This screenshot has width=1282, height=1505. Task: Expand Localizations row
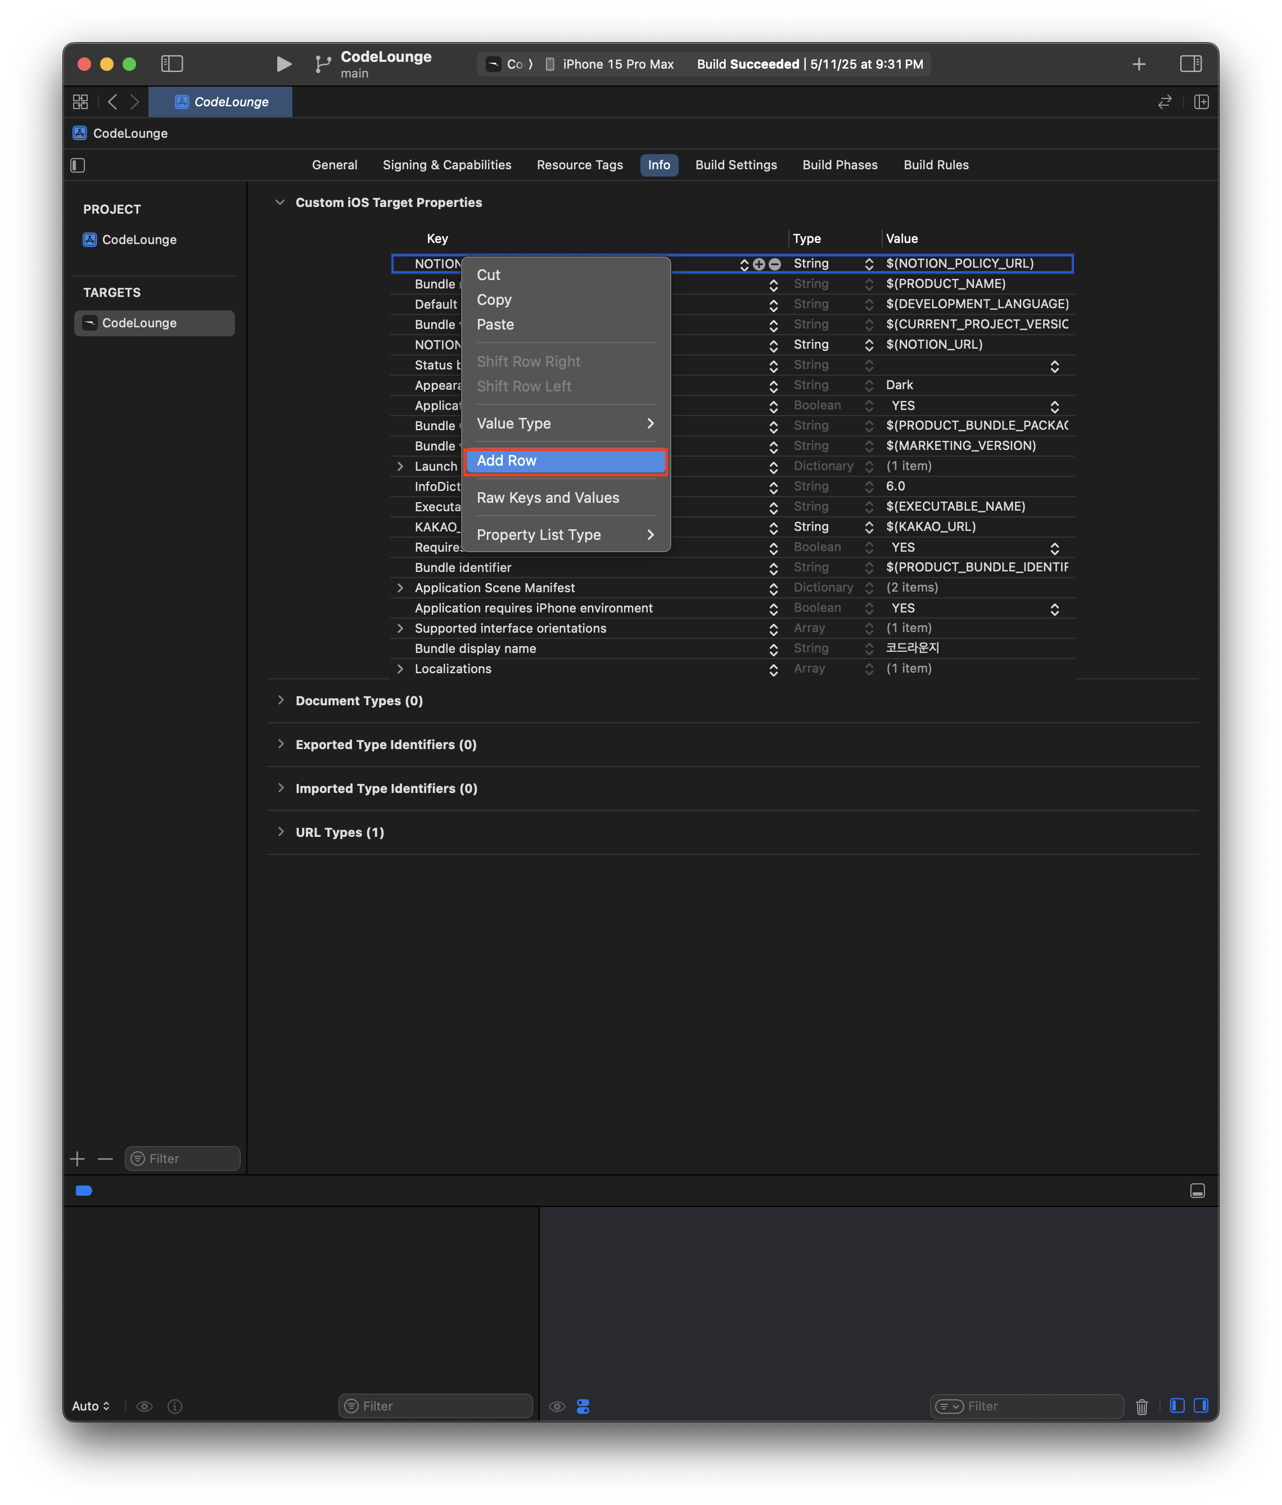point(399,669)
